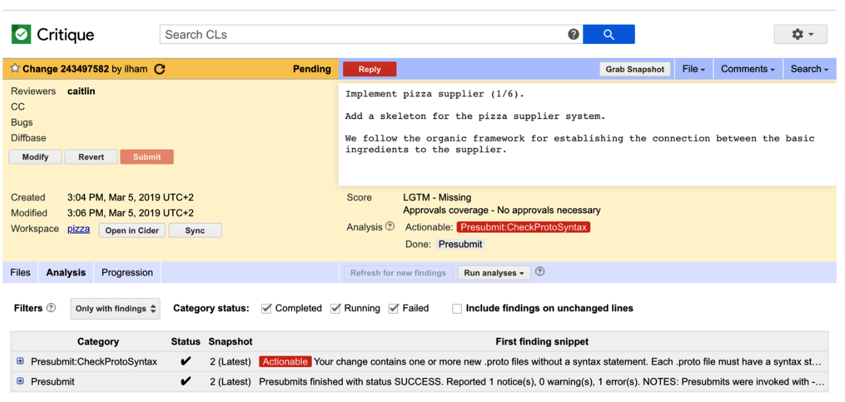Screen dimensions: 845x402
Task: Open the Only with findings dropdown
Action: tap(115, 308)
